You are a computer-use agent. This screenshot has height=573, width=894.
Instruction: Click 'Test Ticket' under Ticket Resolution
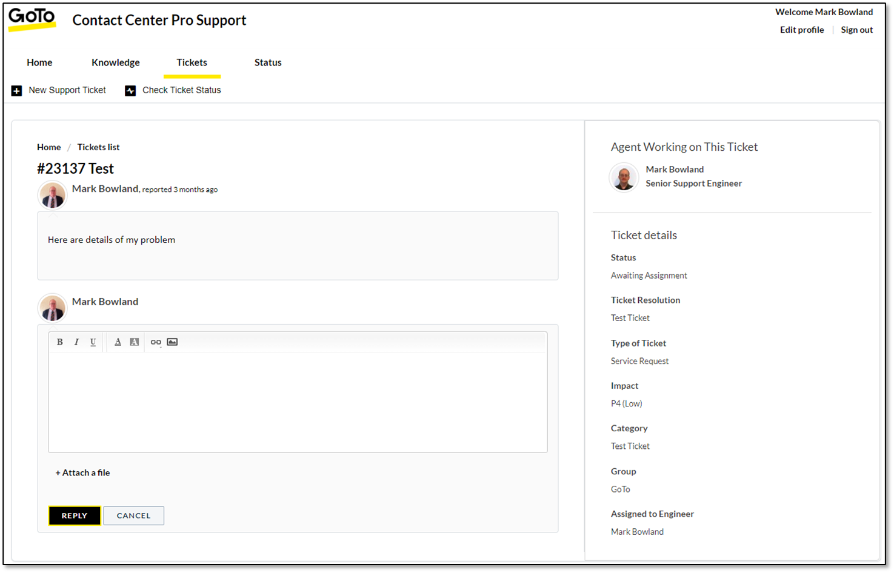(630, 318)
